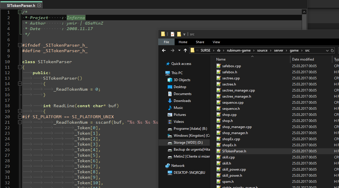The height and width of the screenshot is (188, 339).
Task: Open Quick access star in navigation pane
Action: 168,64
